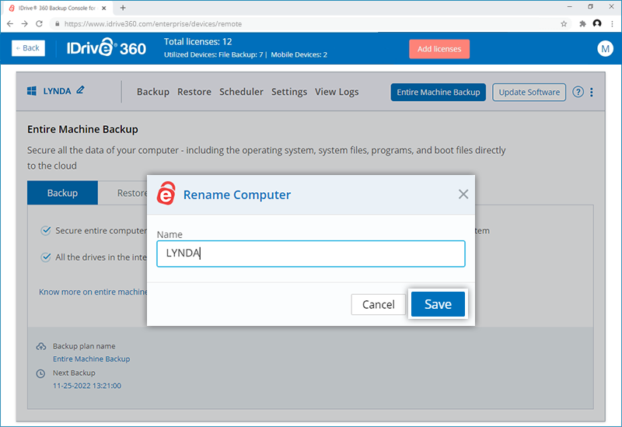This screenshot has height=427, width=622.
Task: Select the IDrive 360 Backup Console tab
Action: pos(57,8)
